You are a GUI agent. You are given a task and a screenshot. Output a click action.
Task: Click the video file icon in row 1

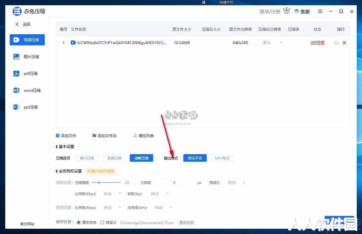point(73,43)
